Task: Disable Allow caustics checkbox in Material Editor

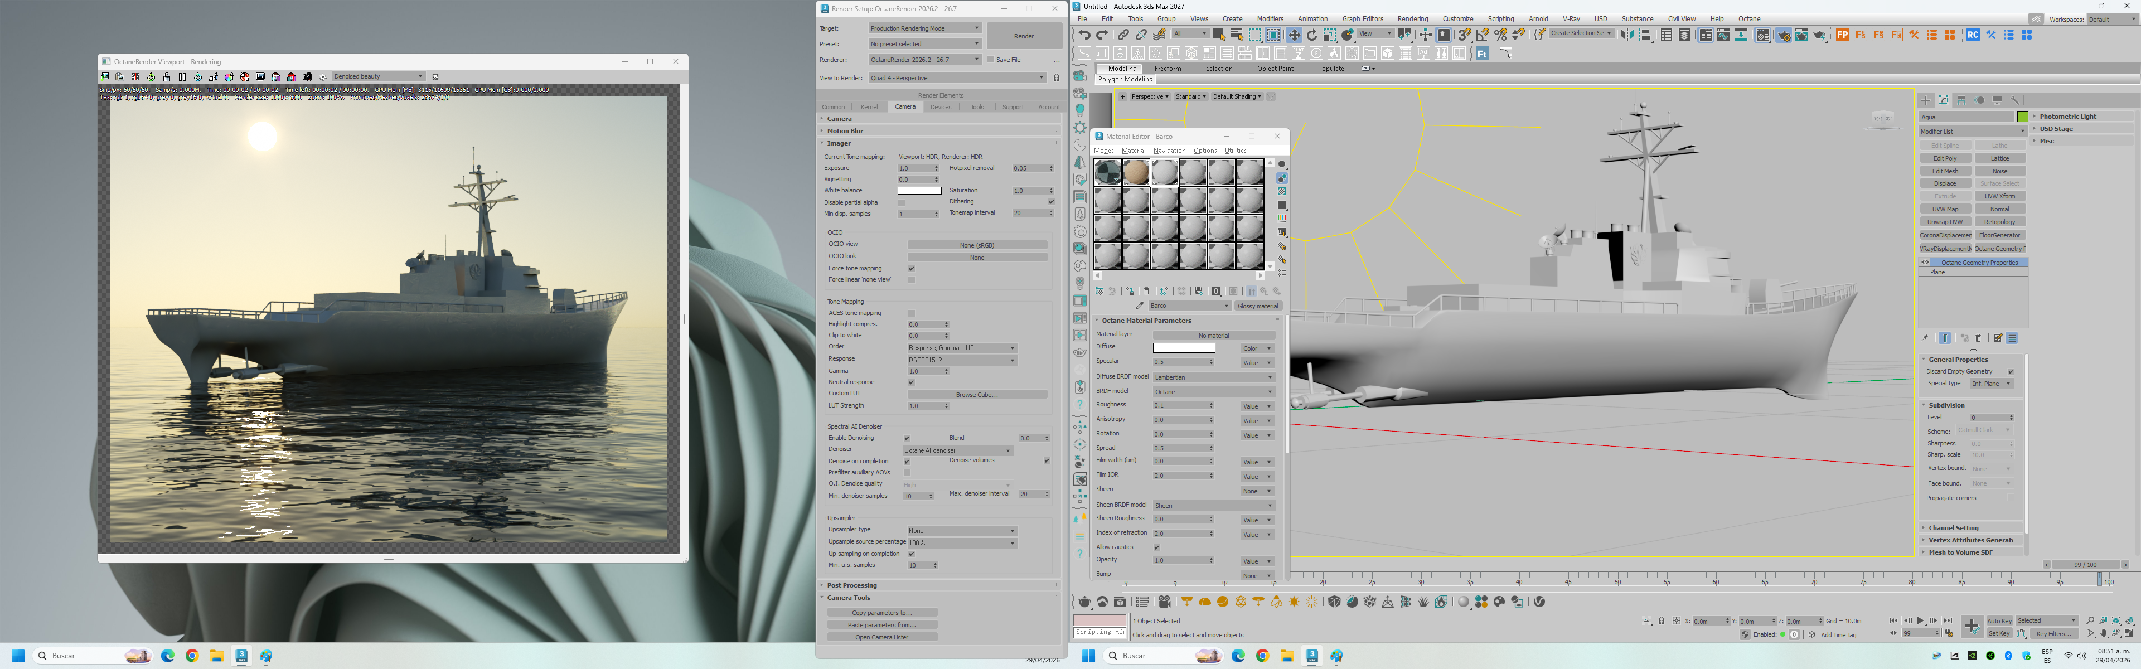Action: coord(1156,547)
